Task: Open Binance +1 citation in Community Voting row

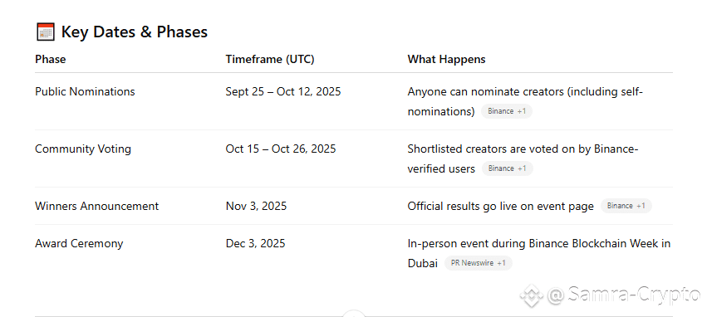Action: (x=508, y=168)
